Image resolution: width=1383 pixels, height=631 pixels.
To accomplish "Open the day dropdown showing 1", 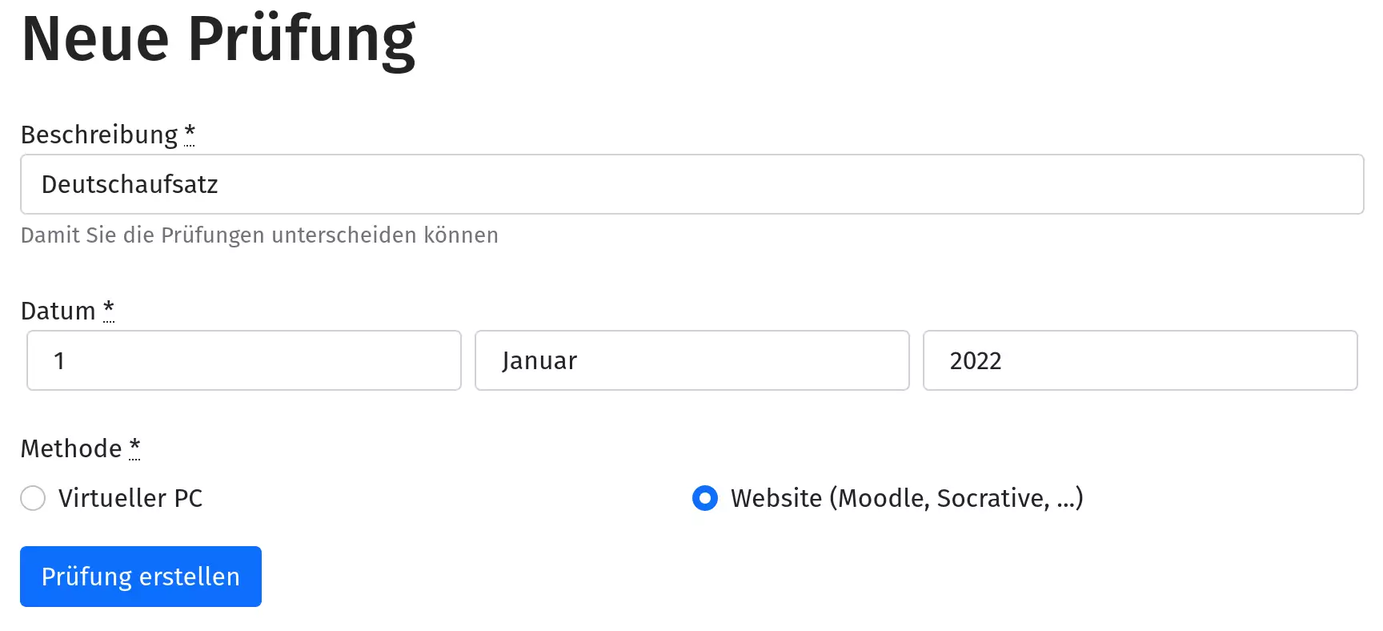I will (x=243, y=360).
